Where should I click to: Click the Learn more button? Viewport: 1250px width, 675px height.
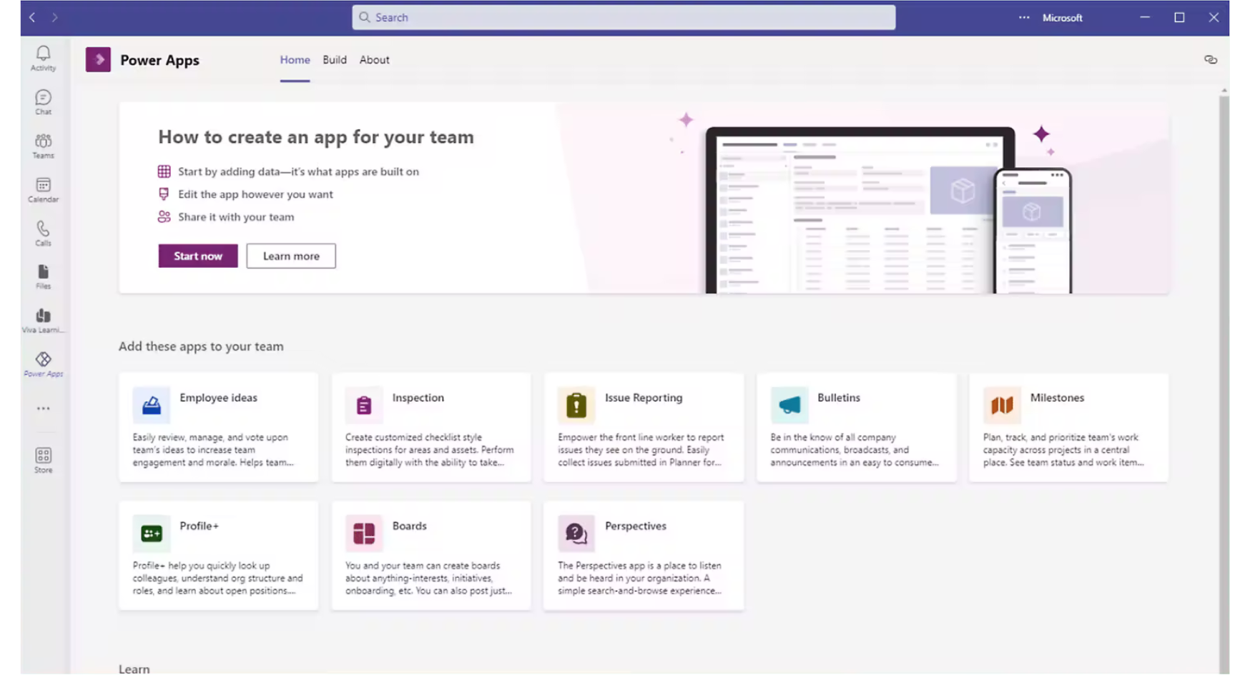pos(291,256)
